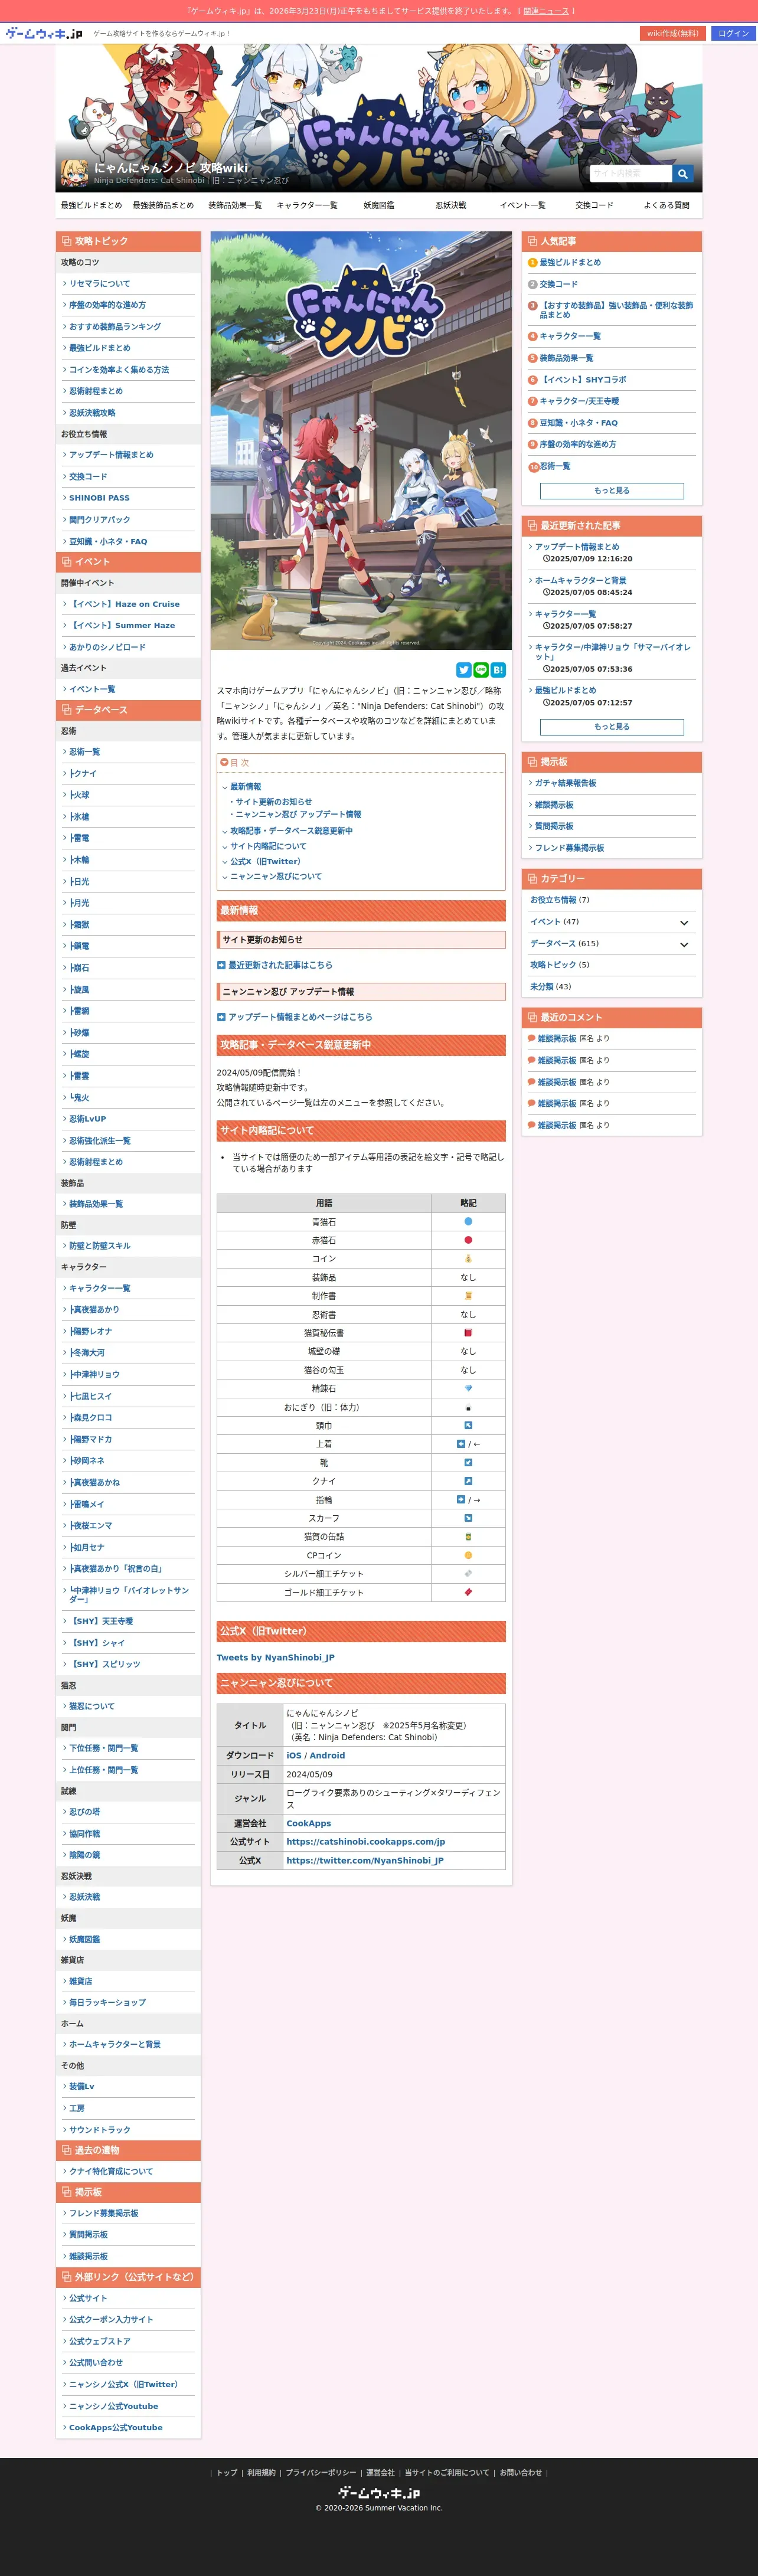
Task: Click the ログイン button
Action: pos(733,33)
